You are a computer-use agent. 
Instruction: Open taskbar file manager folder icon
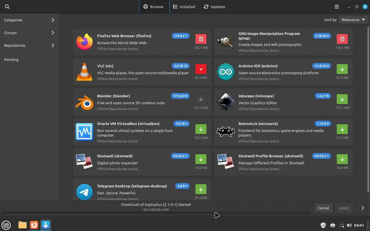click(x=23, y=225)
